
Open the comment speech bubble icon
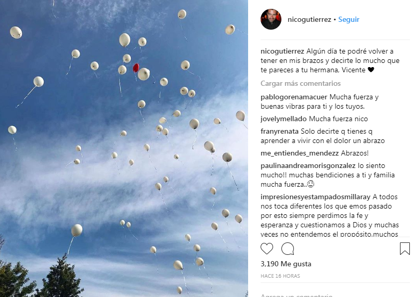pyautogui.click(x=288, y=249)
